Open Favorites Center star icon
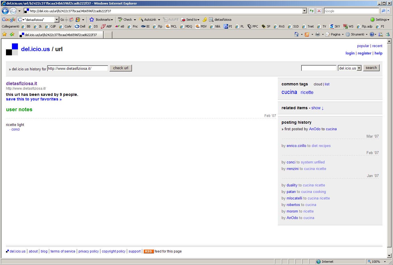This screenshot has height=265, width=393. [5, 34]
